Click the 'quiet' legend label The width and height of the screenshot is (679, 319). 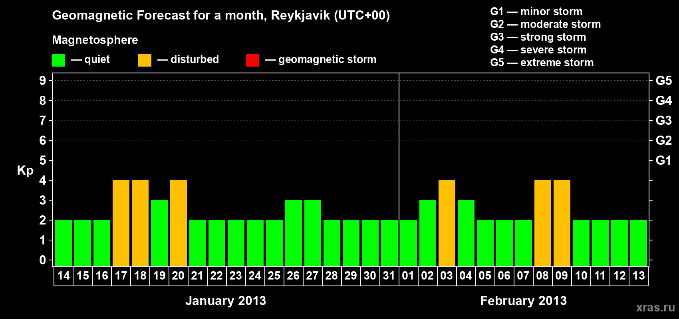click(x=97, y=60)
